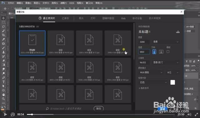
Task: Select the Gradient tool
Action: [3, 65]
